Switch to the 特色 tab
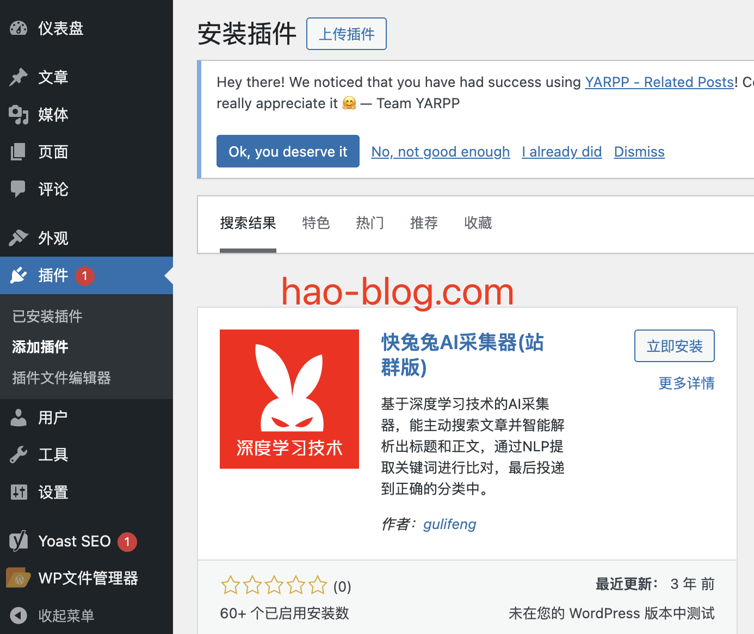 [x=316, y=223]
